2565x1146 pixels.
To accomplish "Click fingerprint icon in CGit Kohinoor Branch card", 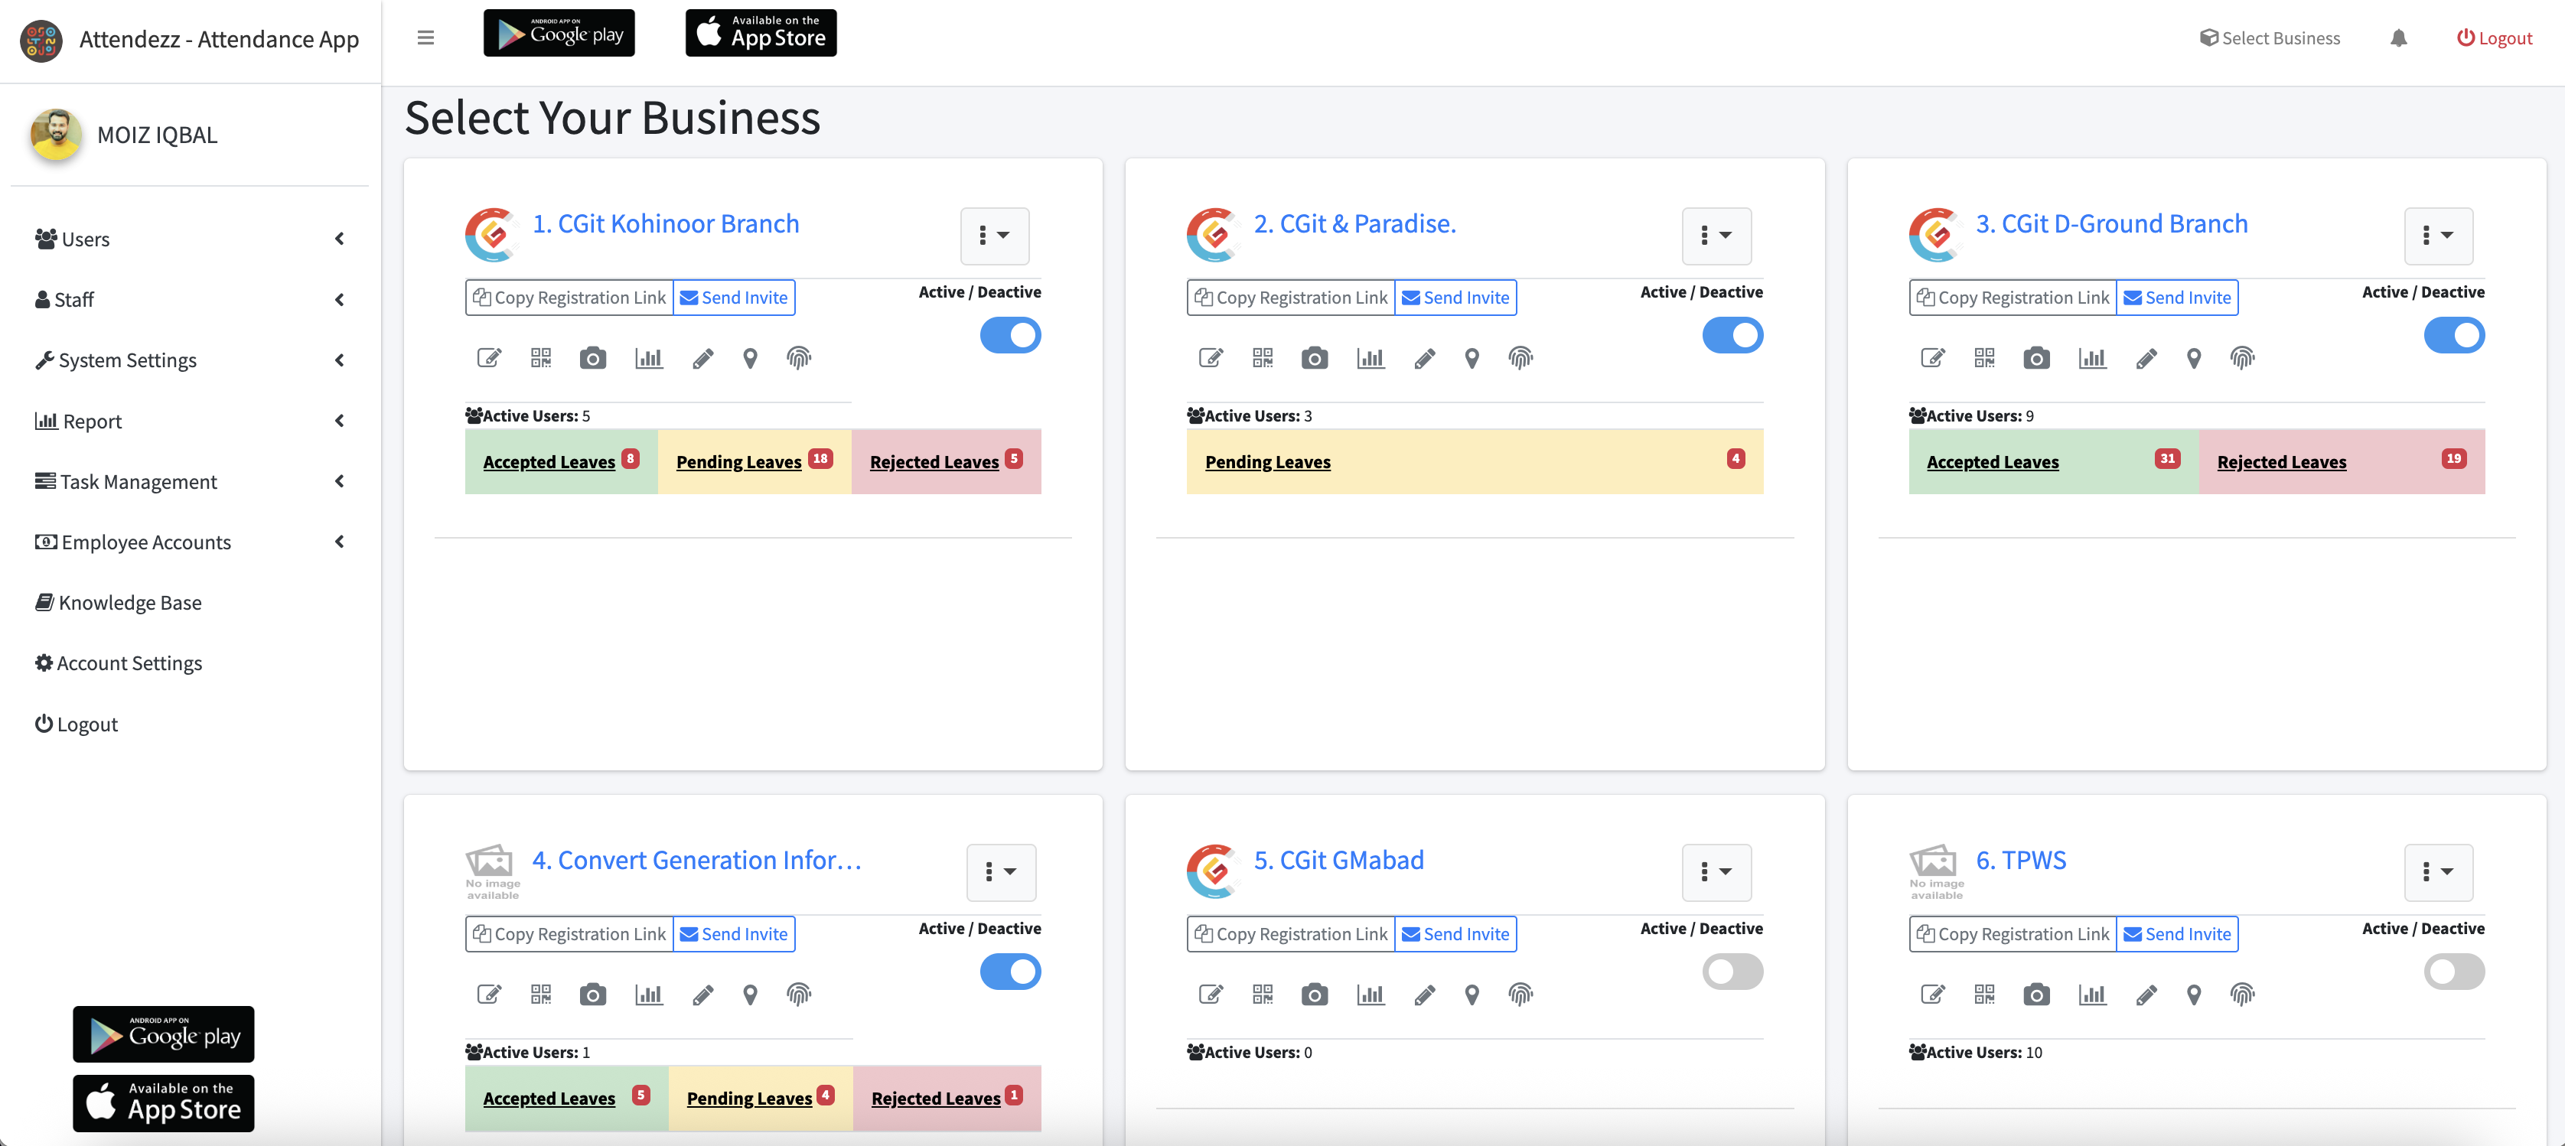I will coord(799,359).
